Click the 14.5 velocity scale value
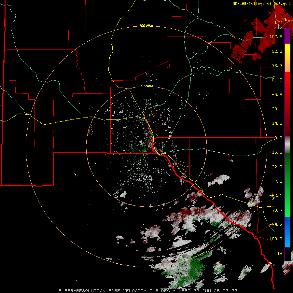Image resolution: width=293 pixels, height=293 pixels. click(x=277, y=123)
